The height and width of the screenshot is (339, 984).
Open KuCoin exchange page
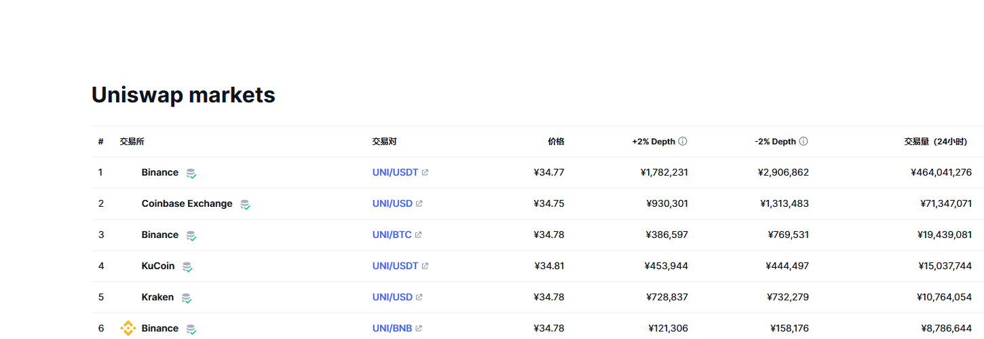158,266
